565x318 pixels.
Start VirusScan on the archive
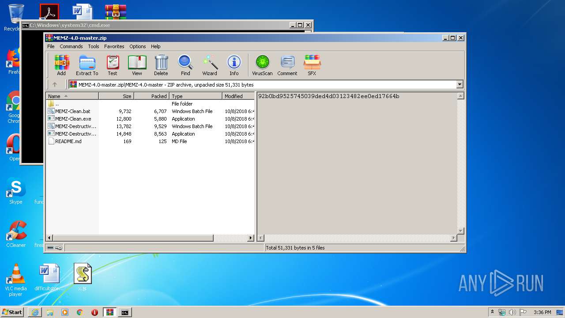point(262,65)
